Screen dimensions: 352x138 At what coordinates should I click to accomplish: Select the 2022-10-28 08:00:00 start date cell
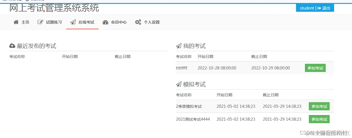217,68
